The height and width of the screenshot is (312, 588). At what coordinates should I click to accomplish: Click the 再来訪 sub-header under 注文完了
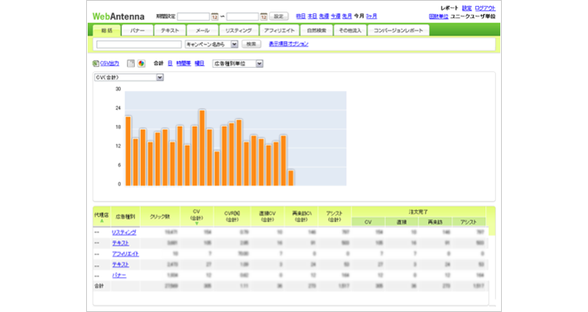click(435, 222)
